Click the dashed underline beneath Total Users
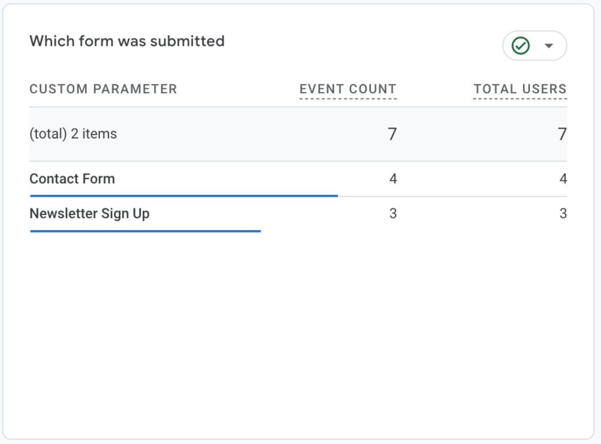The width and height of the screenshot is (601, 444). point(520,99)
